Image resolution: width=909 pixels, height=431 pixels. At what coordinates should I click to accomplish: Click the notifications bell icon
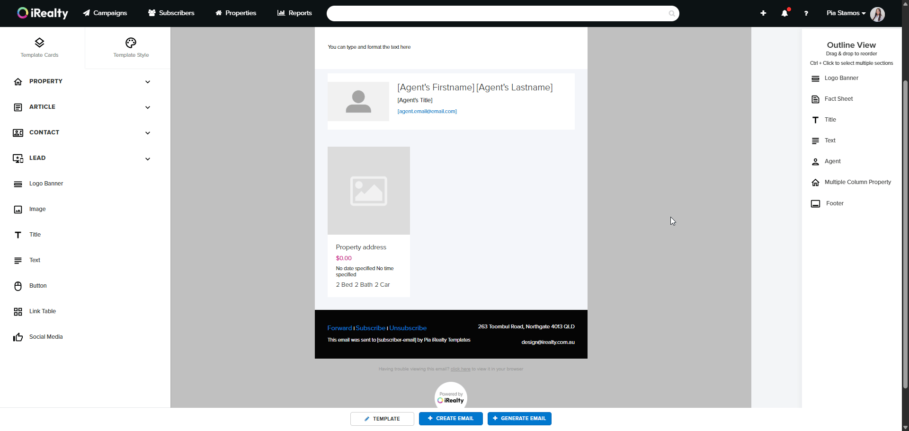coord(784,13)
